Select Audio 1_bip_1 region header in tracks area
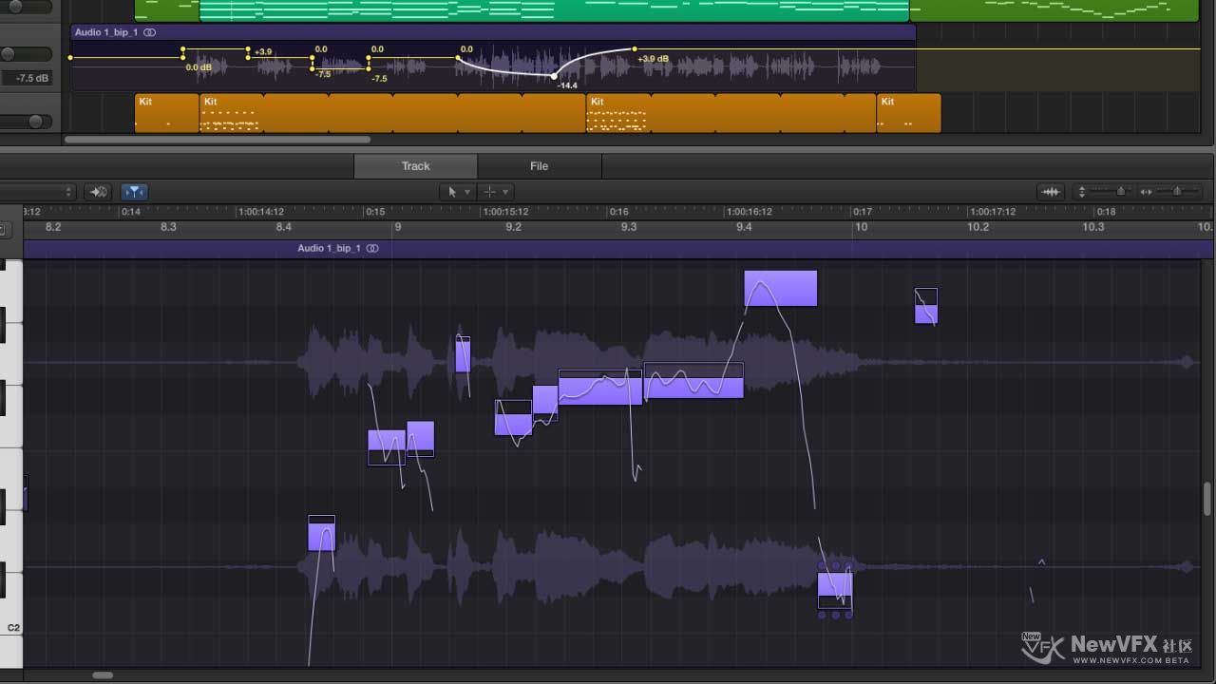Screen dimensions: 1216x684 click(493, 32)
